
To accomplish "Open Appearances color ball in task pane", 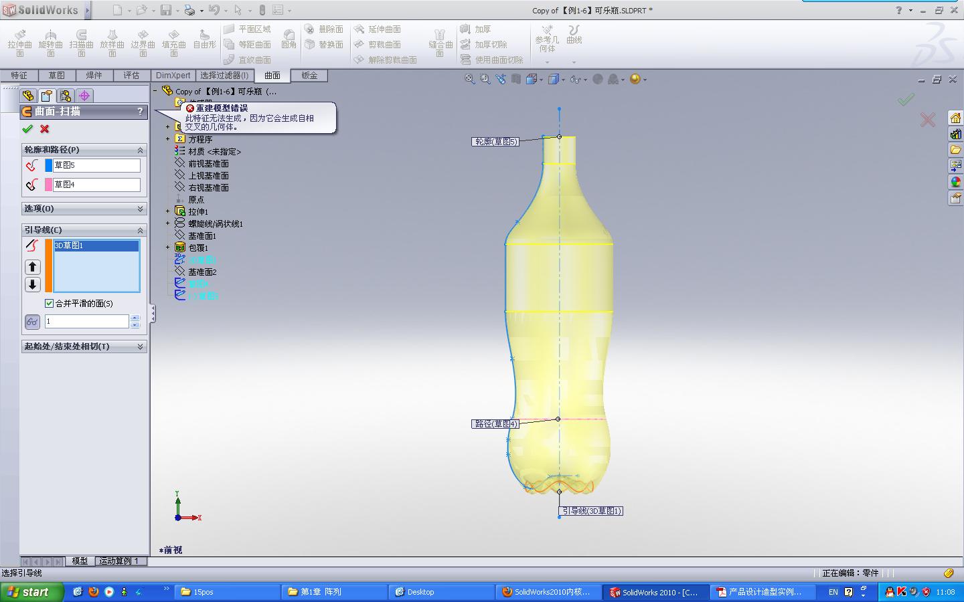I will [955, 182].
